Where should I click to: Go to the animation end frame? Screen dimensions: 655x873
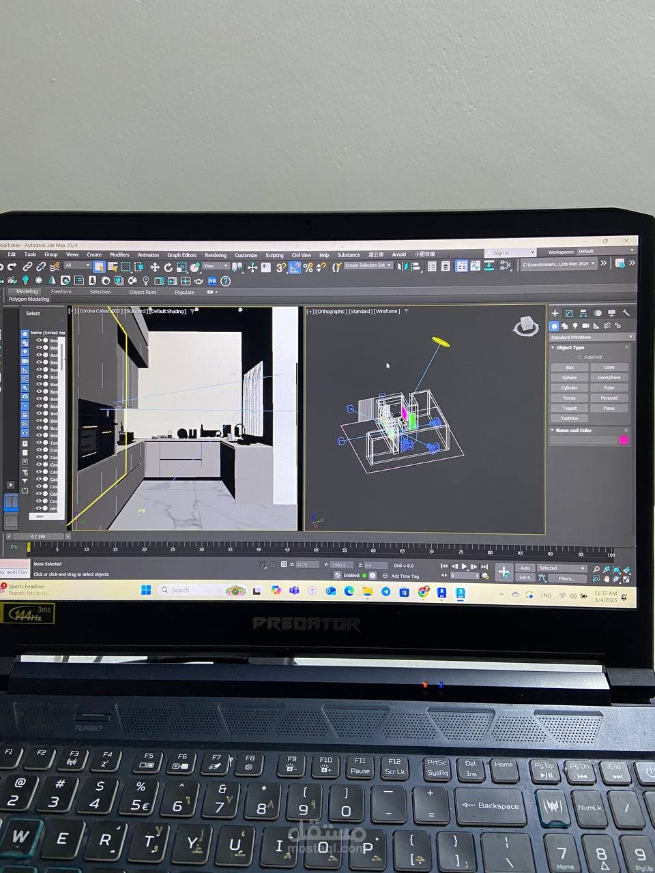484,566
